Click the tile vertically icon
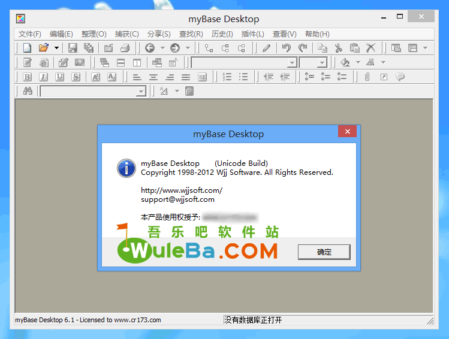The width and height of the screenshot is (449, 339). (x=137, y=62)
